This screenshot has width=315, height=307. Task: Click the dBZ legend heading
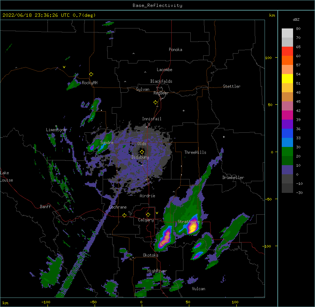[x=296, y=20]
